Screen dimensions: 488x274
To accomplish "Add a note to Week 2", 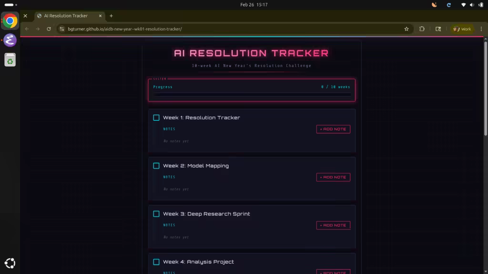I will (333, 177).
